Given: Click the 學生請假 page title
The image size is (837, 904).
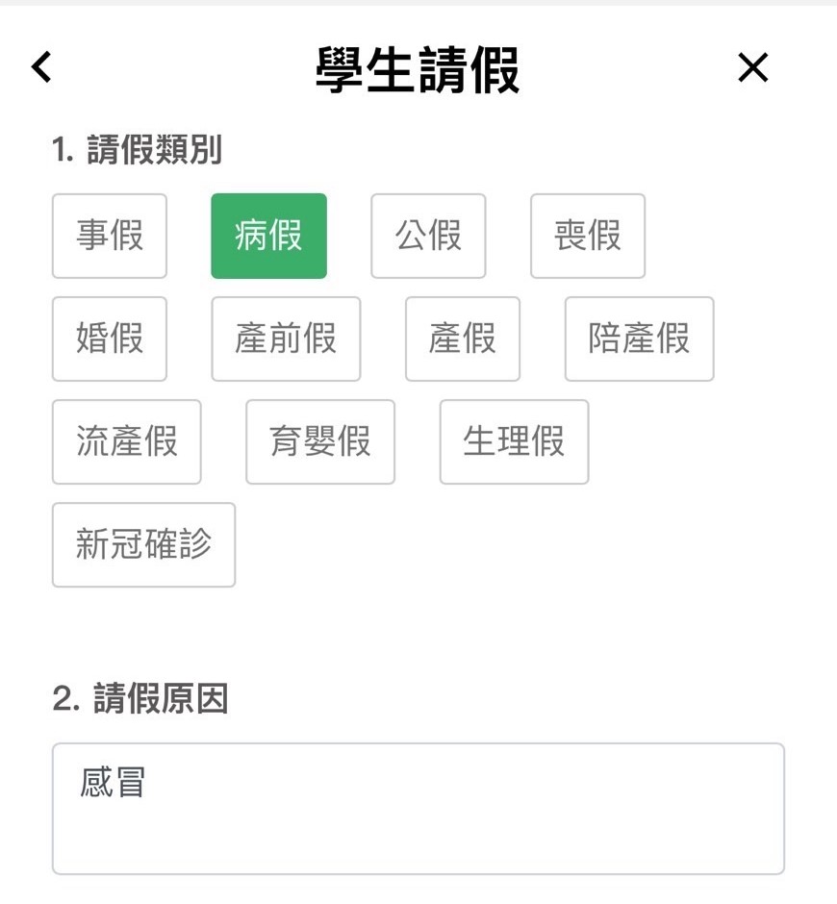Looking at the screenshot, I should click(x=418, y=70).
